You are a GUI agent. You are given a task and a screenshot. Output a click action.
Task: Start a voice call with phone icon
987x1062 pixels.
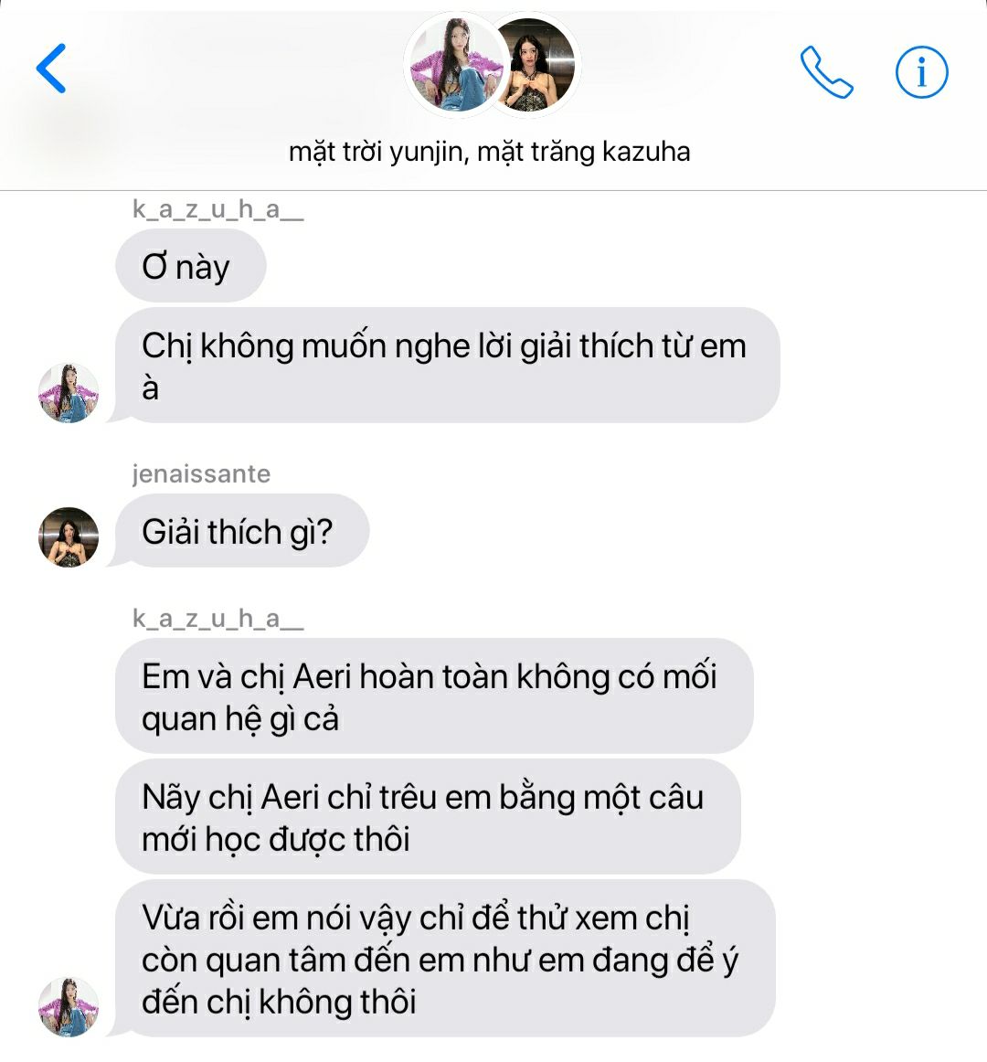point(826,72)
